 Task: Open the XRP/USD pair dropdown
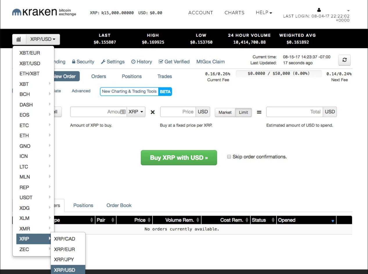click(43, 39)
